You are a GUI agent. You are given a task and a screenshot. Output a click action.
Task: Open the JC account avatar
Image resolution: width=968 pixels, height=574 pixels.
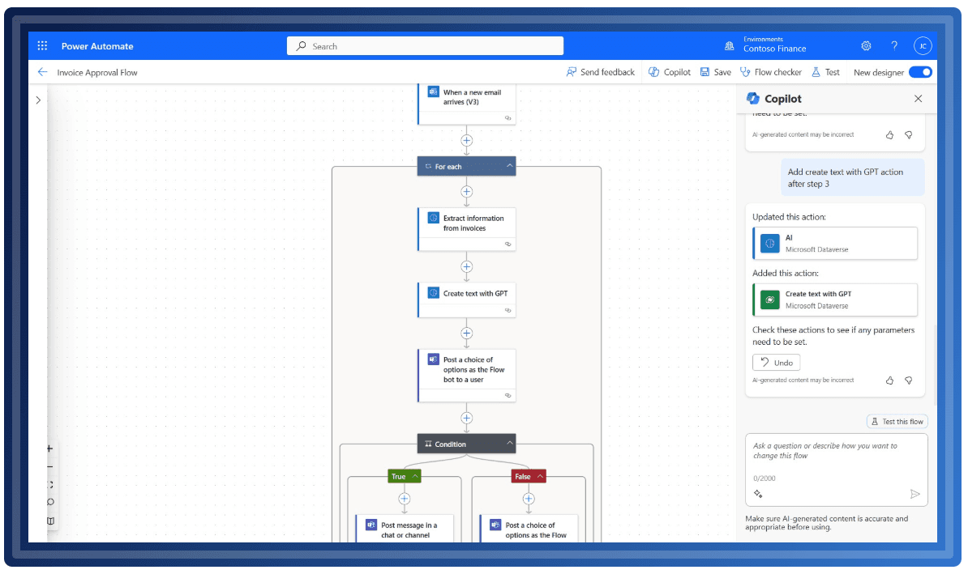click(923, 45)
